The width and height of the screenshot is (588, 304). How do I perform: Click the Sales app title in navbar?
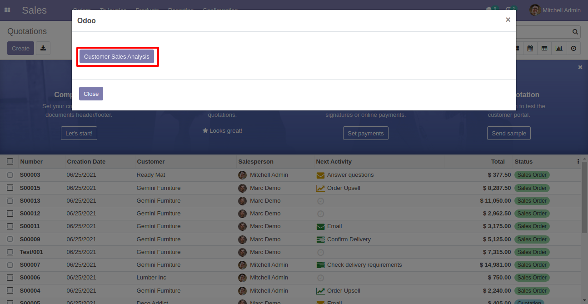click(x=34, y=10)
